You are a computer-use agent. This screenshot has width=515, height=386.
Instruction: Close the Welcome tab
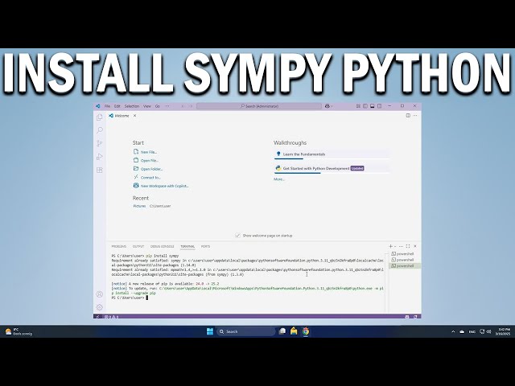click(x=134, y=116)
